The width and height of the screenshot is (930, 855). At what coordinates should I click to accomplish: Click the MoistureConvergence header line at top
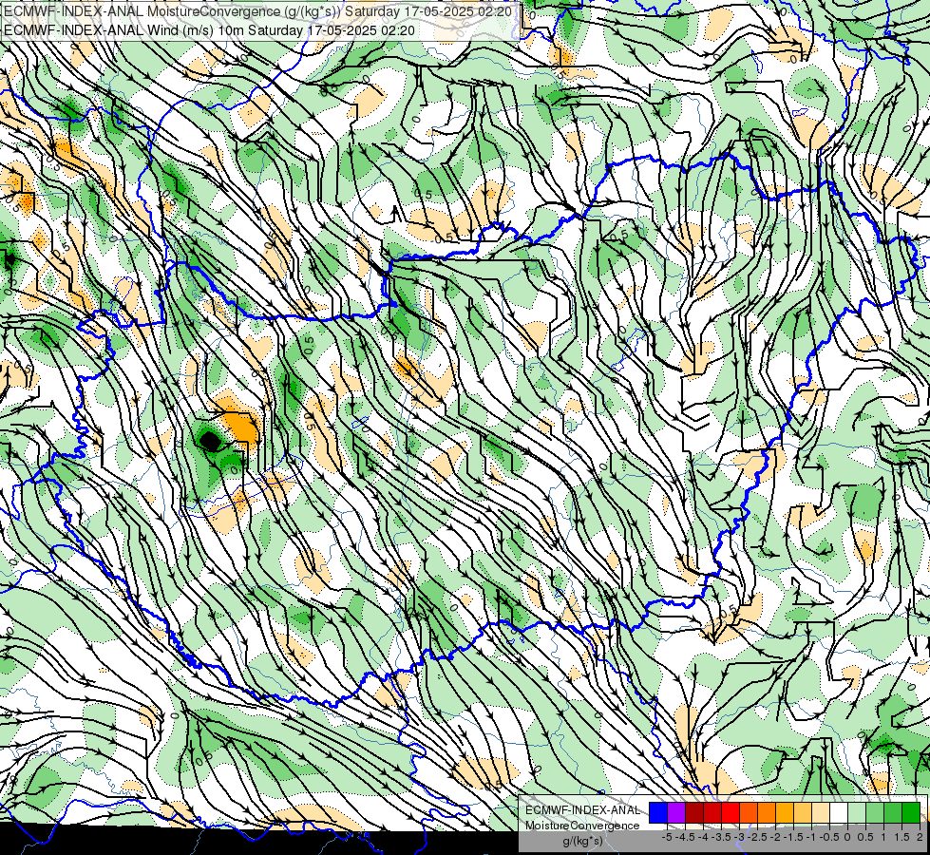click(x=258, y=10)
